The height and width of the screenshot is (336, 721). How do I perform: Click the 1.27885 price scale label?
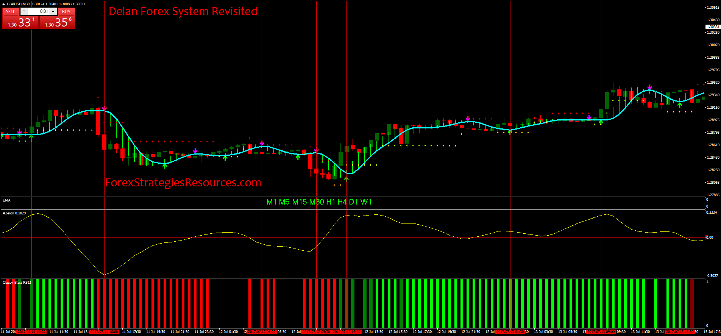[x=713, y=195]
